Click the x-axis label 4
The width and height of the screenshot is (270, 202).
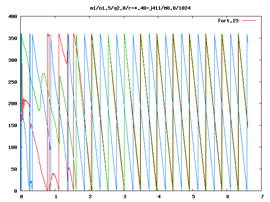tap(159, 197)
